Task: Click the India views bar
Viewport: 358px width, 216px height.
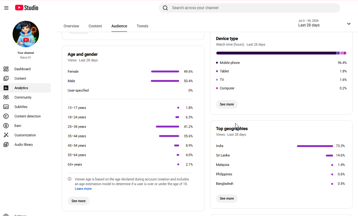Action: tap(315, 146)
